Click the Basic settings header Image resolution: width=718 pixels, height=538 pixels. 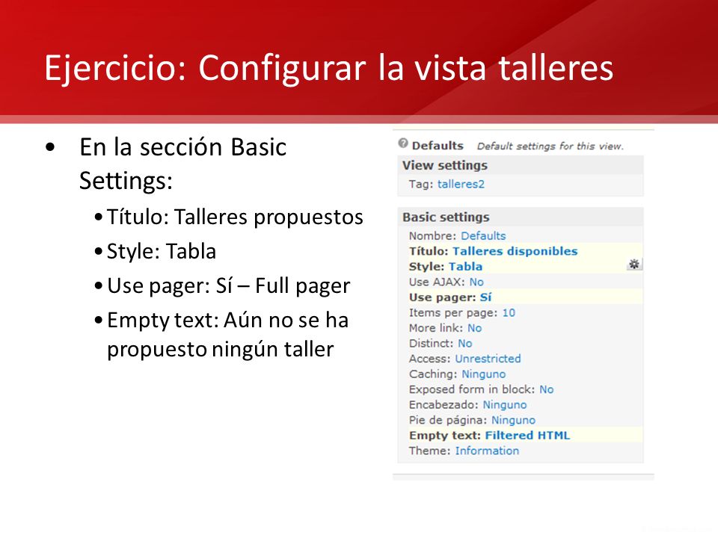521,217
